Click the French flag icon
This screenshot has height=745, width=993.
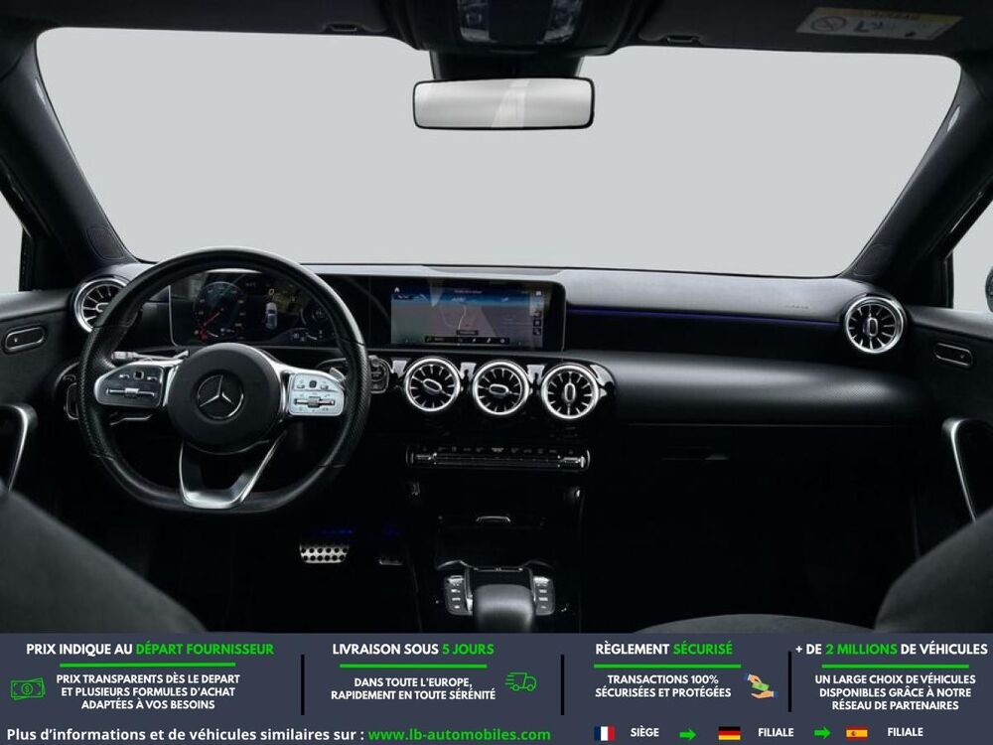[605, 733]
